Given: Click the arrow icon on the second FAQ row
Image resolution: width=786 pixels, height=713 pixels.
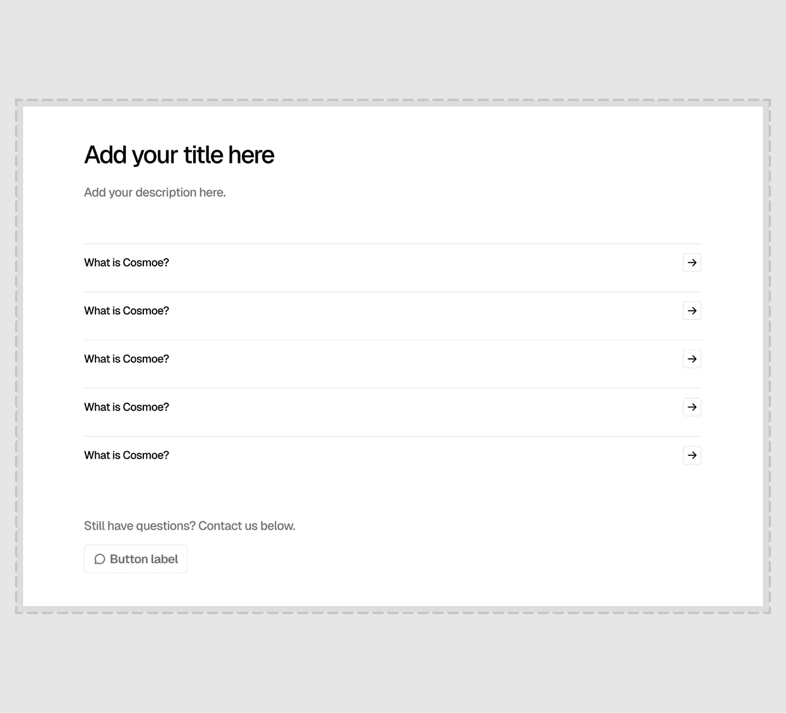Looking at the screenshot, I should [x=692, y=311].
